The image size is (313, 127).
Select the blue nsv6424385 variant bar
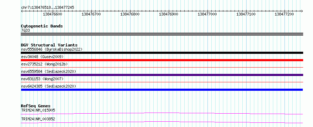(x=162, y=90)
